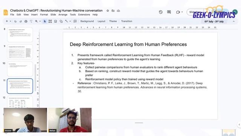Move presentation to folder icon
The height and width of the screenshot is (136, 241).
[x=113, y=11]
